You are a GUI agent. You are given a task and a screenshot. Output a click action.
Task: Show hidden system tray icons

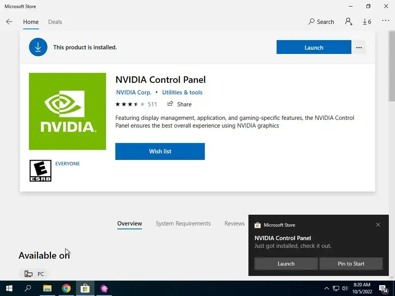click(x=326, y=288)
